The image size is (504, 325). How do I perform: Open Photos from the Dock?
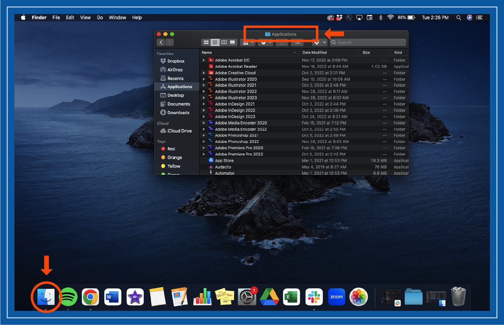(359, 297)
